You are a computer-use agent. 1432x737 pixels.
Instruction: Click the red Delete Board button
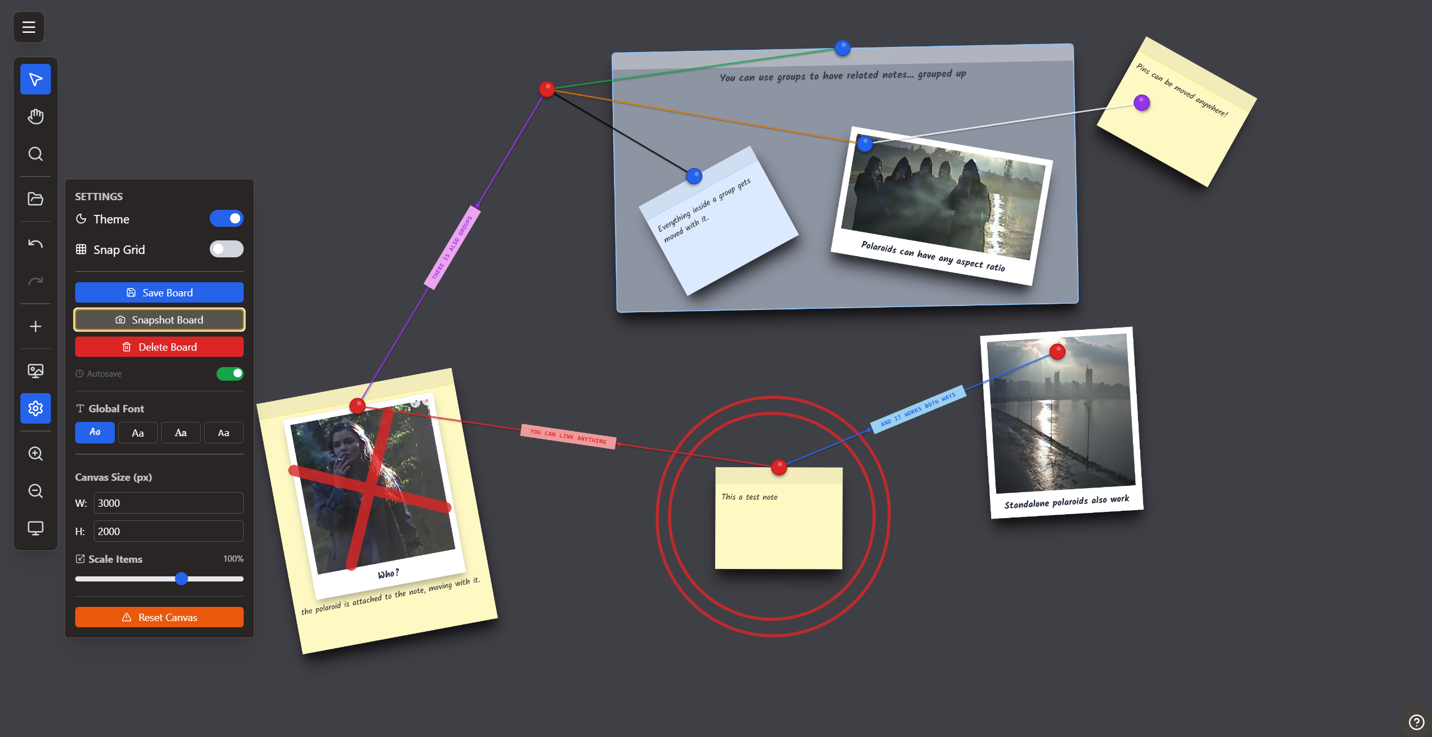coord(159,347)
